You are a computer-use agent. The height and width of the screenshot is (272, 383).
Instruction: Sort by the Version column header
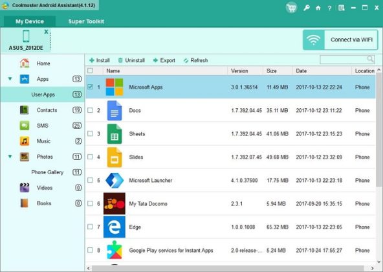(x=245, y=71)
